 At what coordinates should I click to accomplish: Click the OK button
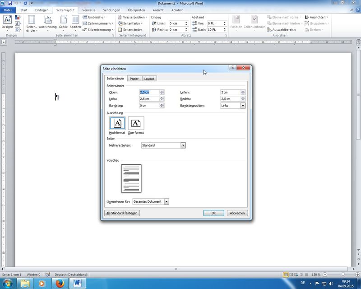[x=213, y=213]
